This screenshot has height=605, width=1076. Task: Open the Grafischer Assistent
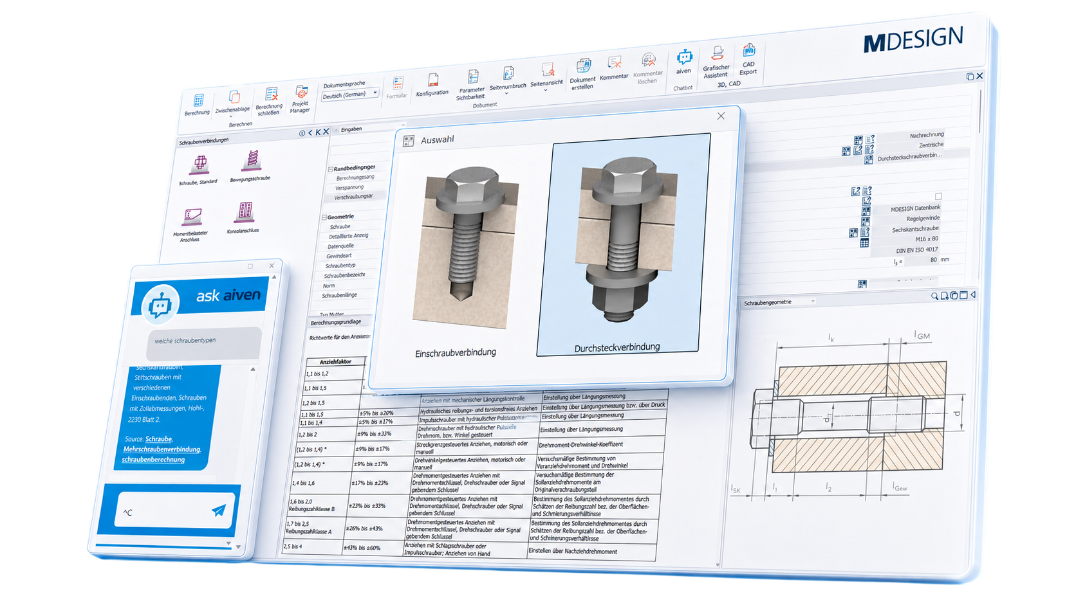click(x=716, y=62)
